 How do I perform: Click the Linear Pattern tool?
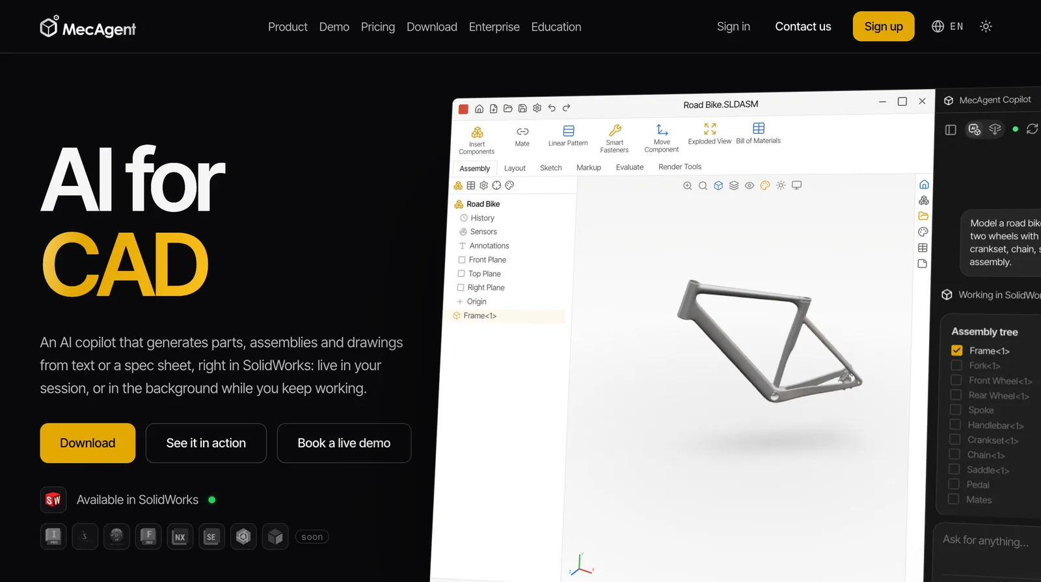(x=568, y=136)
